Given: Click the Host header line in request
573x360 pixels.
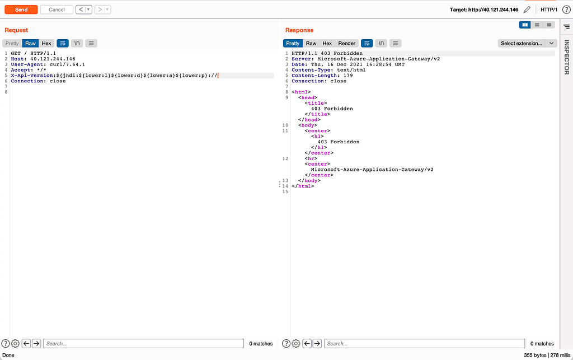Looking at the screenshot, I should pos(43,59).
